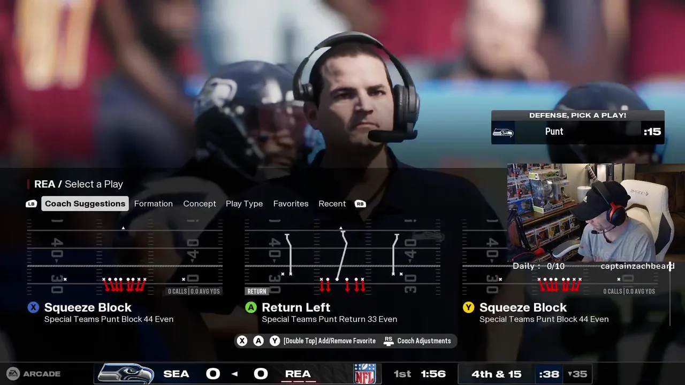The height and width of the screenshot is (385, 685).
Task: Switch to the Favorites tab
Action: coord(291,204)
